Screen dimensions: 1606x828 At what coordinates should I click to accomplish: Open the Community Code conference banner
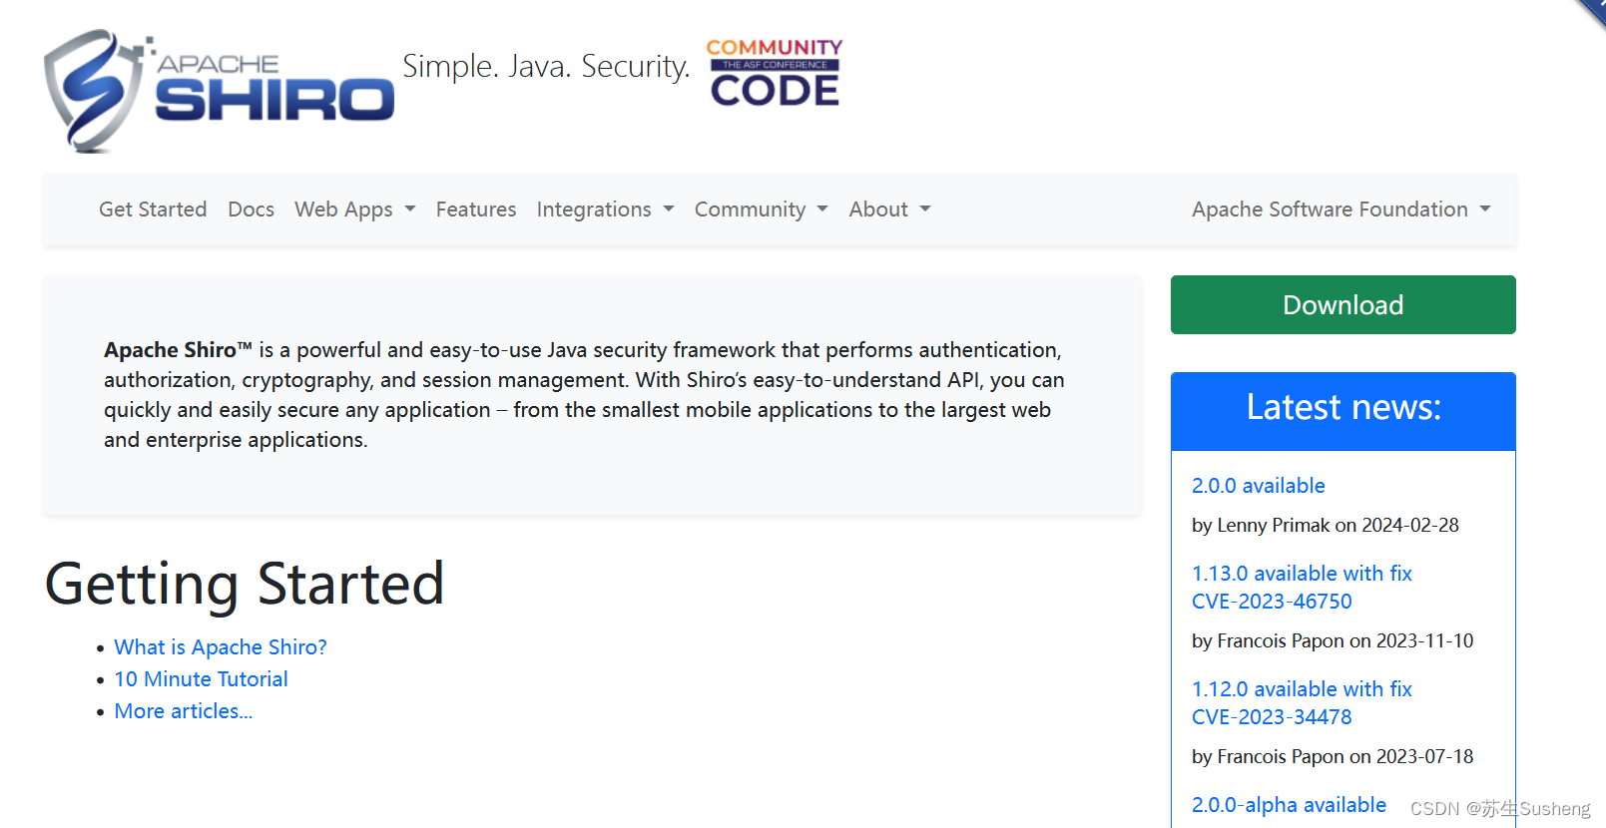(775, 72)
